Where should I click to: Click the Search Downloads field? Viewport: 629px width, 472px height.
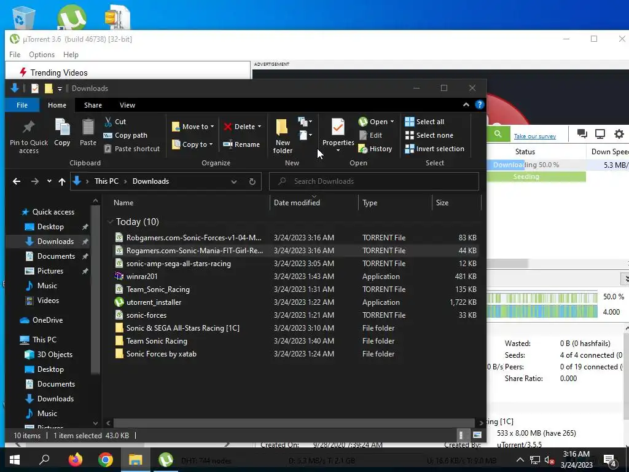(x=374, y=181)
